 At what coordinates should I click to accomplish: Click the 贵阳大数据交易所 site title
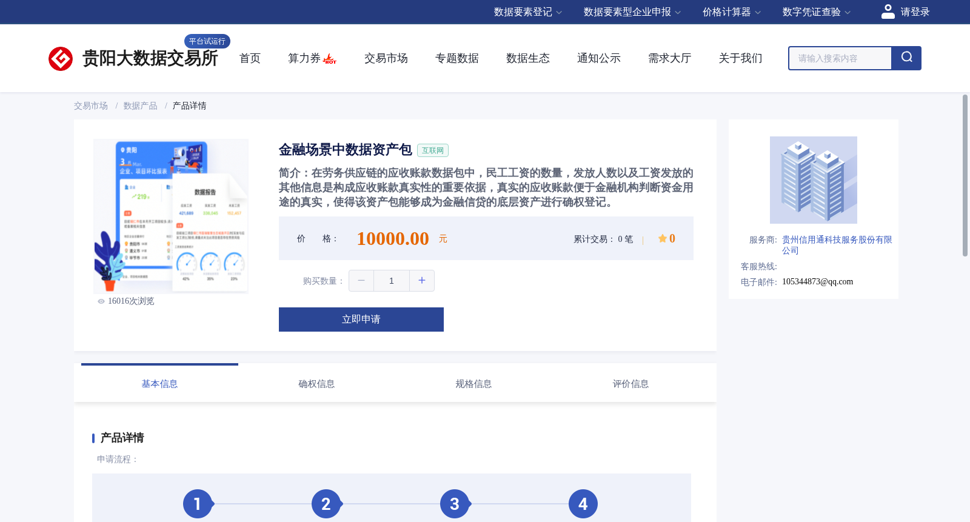(150, 58)
